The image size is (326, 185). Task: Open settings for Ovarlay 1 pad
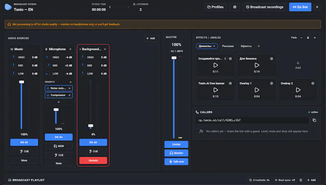[271, 83]
